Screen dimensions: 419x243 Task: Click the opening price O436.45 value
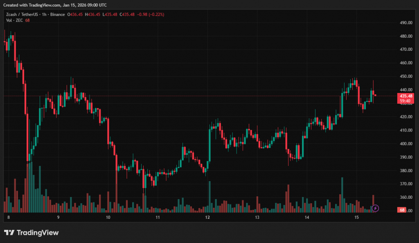(74, 14)
